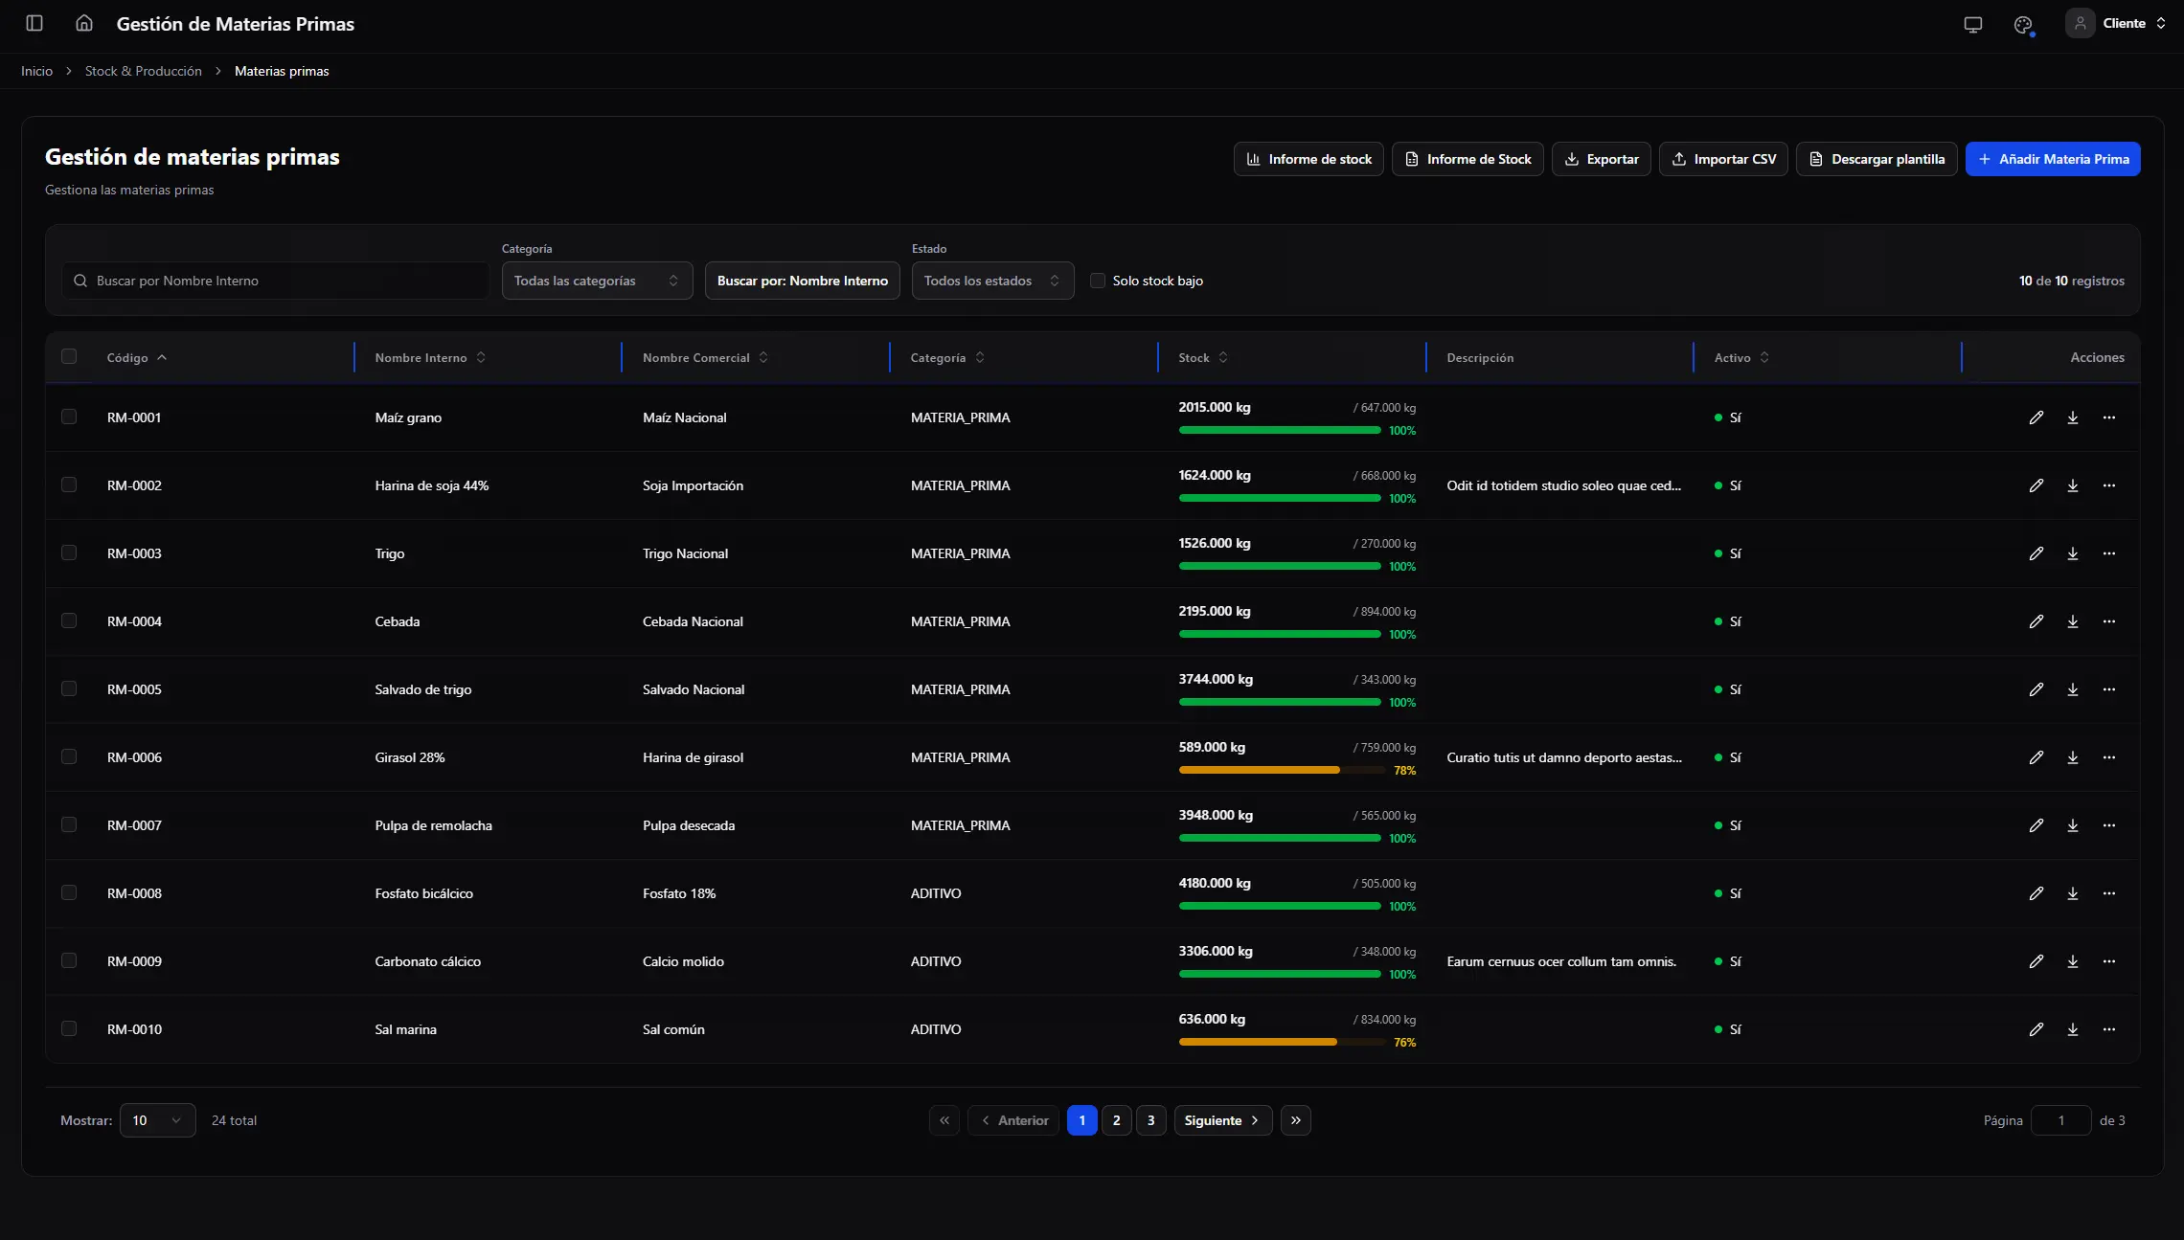Check the RM-0008 row checkbox

69,892
